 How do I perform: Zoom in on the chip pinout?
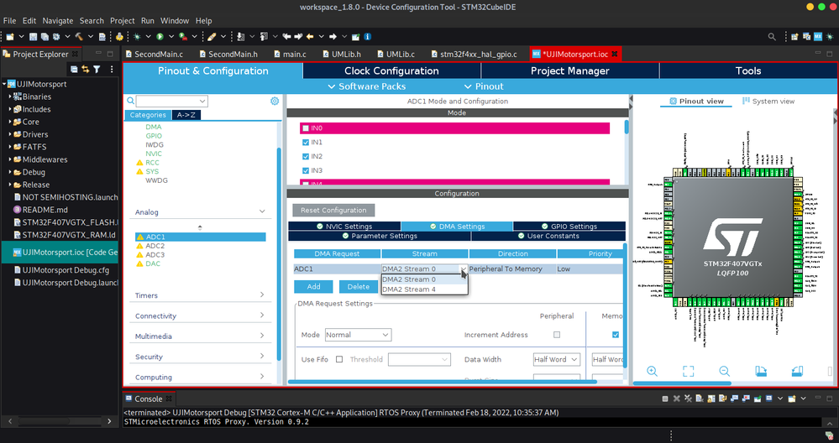pos(652,371)
